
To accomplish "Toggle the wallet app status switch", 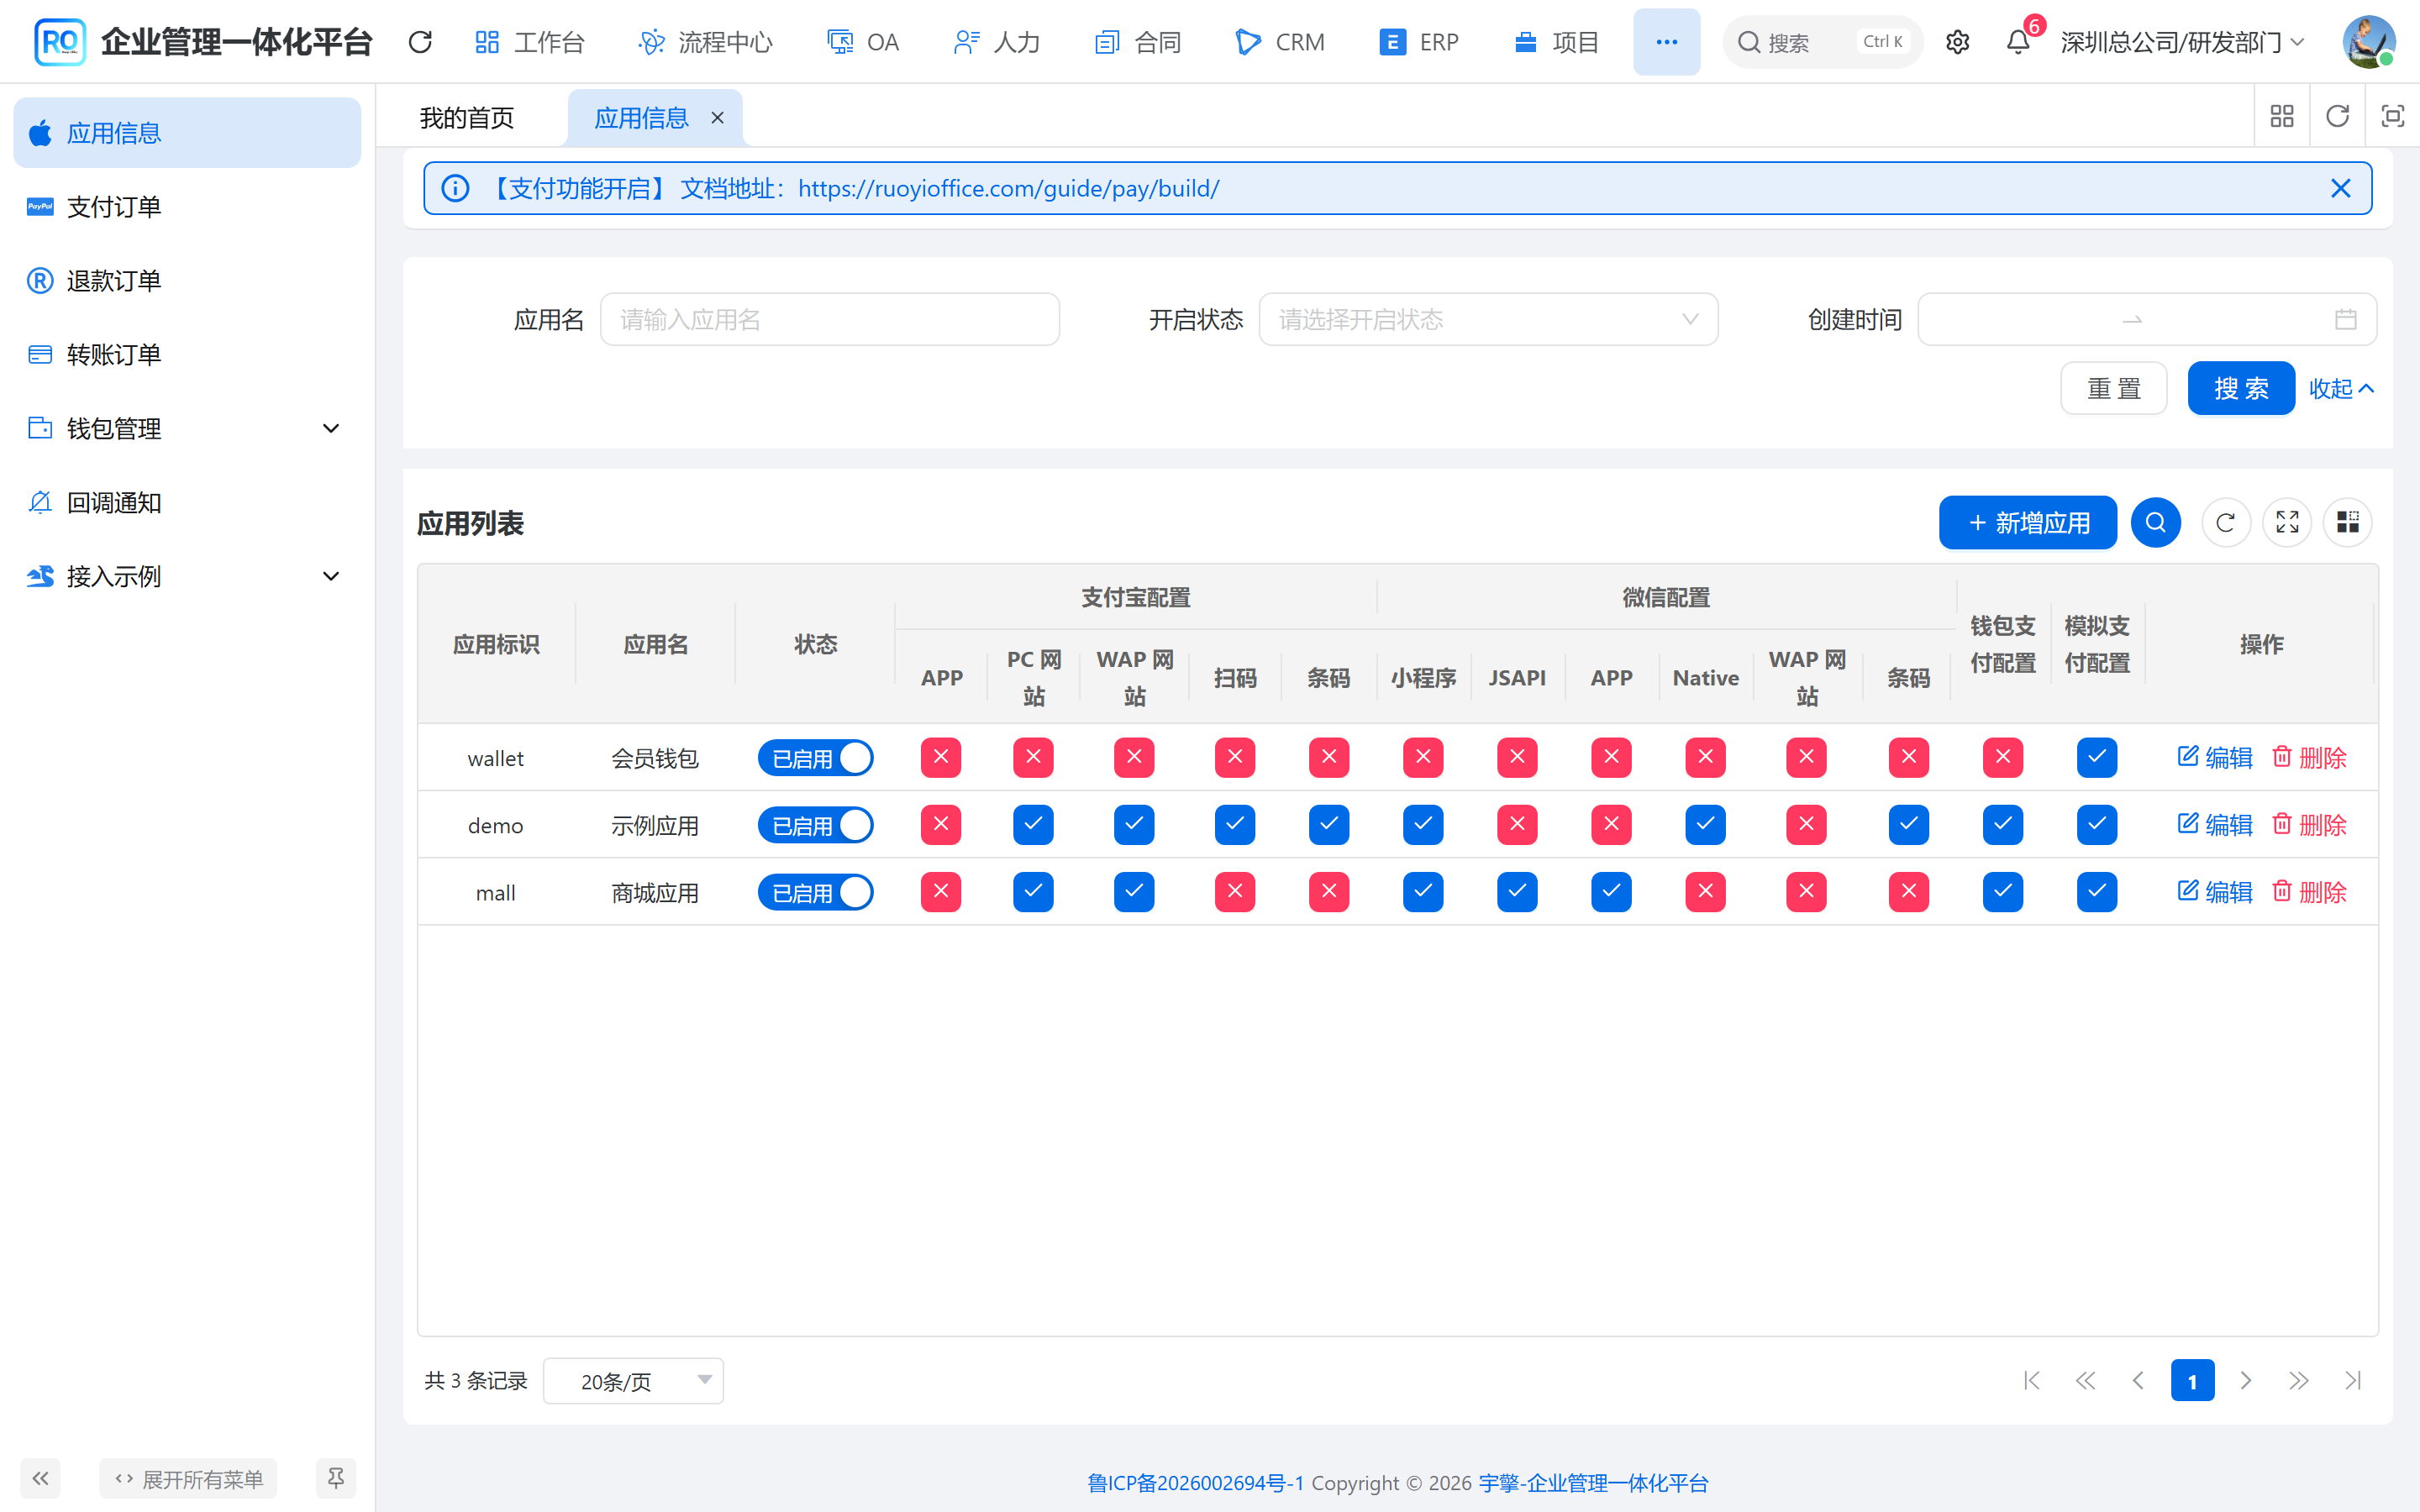I will point(815,758).
